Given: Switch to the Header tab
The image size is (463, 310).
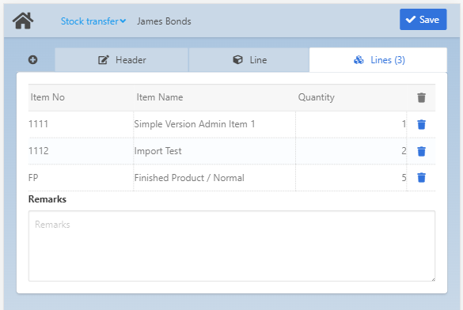Looking at the screenshot, I should 121,60.
